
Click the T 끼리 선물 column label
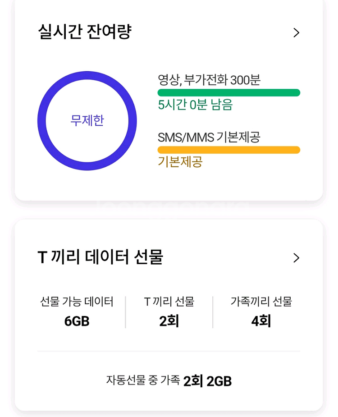[x=169, y=302]
